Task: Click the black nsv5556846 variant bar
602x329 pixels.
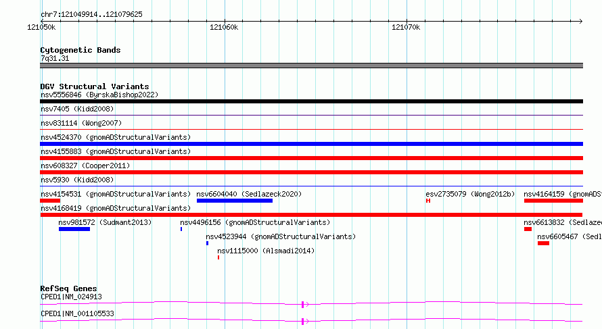Action: (x=311, y=101)
